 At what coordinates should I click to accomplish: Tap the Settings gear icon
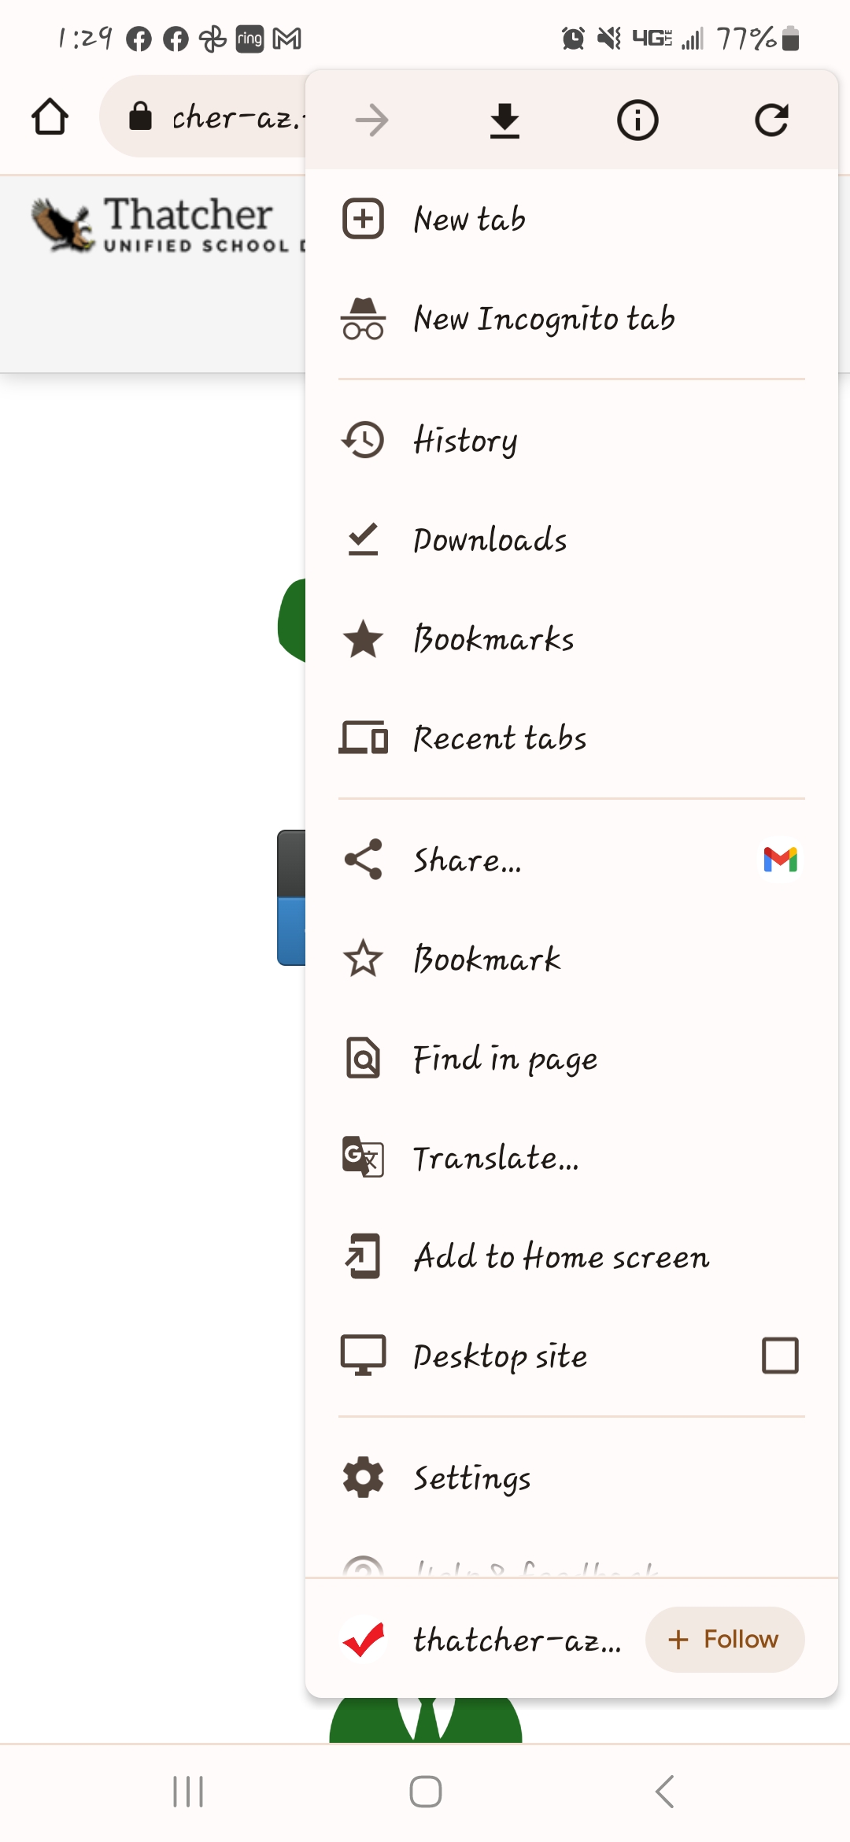click(363, 1478)
